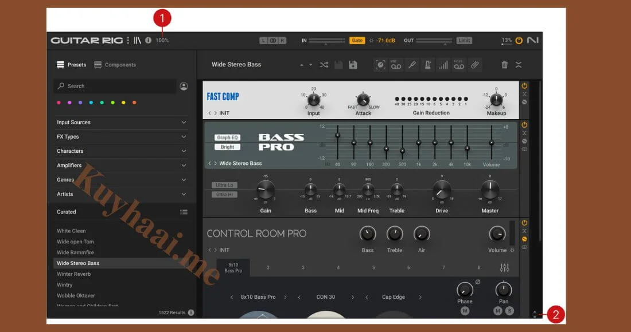Click the user profile icon beside Search

(184, 86)
